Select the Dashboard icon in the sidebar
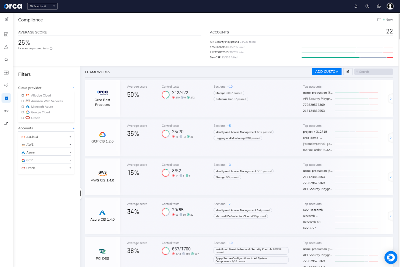 6,34
